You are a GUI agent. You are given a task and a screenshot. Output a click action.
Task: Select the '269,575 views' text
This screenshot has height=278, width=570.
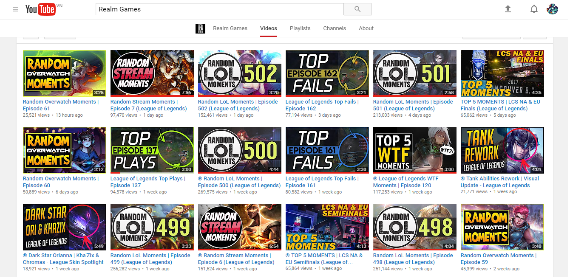[213, 192]
